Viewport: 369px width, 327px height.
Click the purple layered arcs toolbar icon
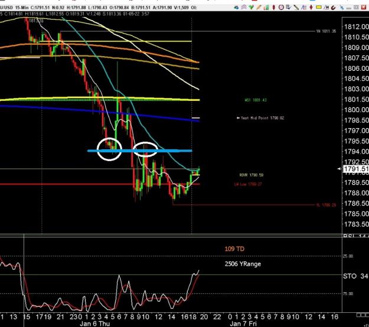click(244, 8)
